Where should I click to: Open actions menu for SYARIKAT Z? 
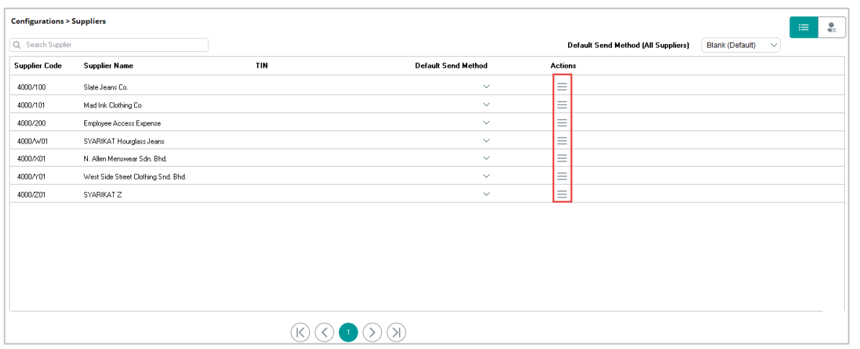click(562, 194)
